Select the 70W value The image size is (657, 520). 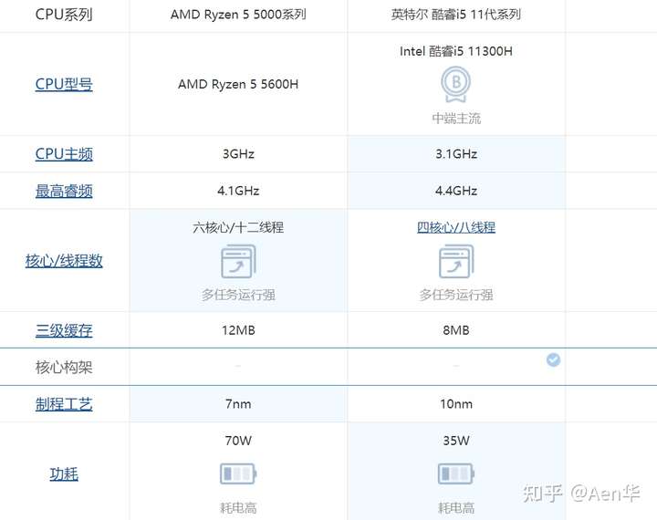click(238, 441)
